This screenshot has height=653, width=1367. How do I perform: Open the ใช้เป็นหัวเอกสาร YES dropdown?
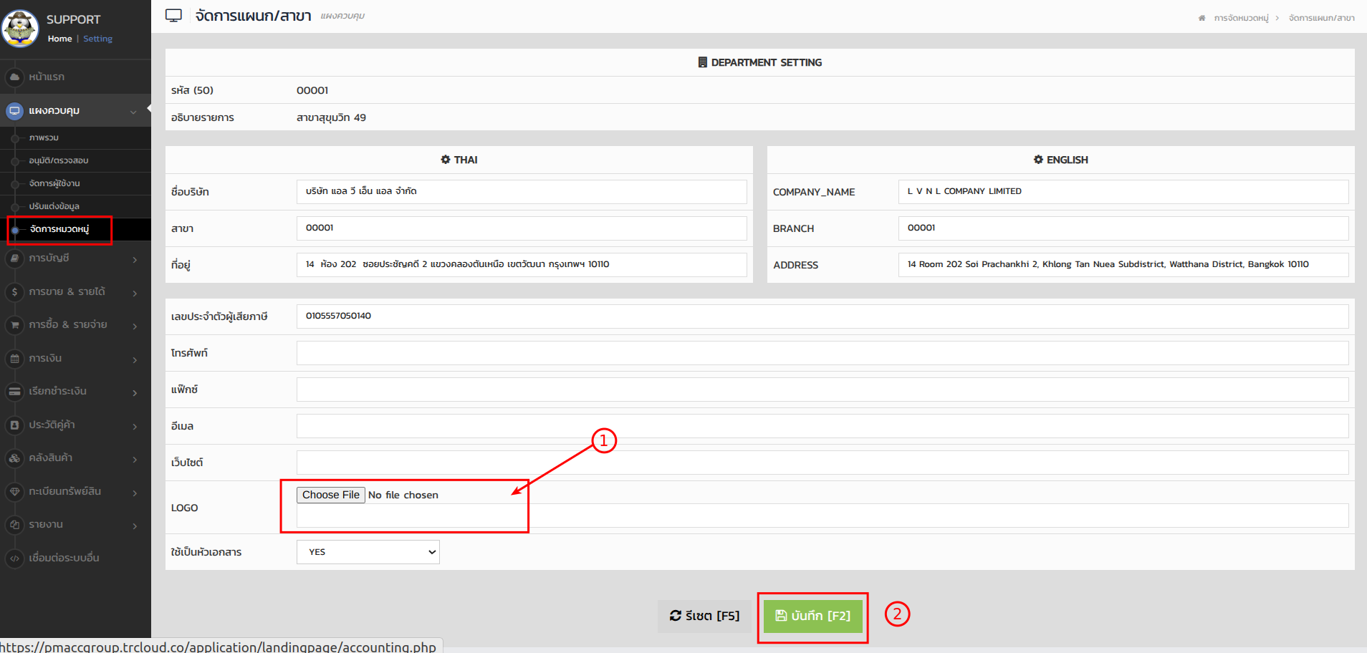tap(368, 552)
